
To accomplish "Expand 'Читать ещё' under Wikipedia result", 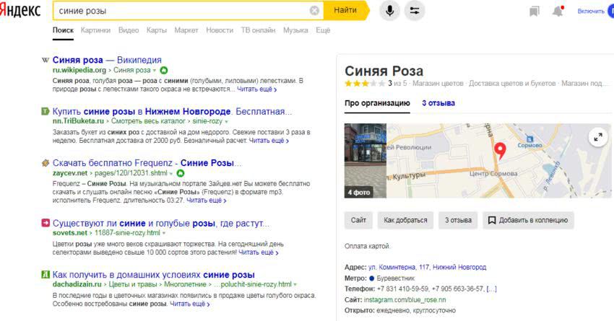I will pyautogui.click(x=258, y=90).
